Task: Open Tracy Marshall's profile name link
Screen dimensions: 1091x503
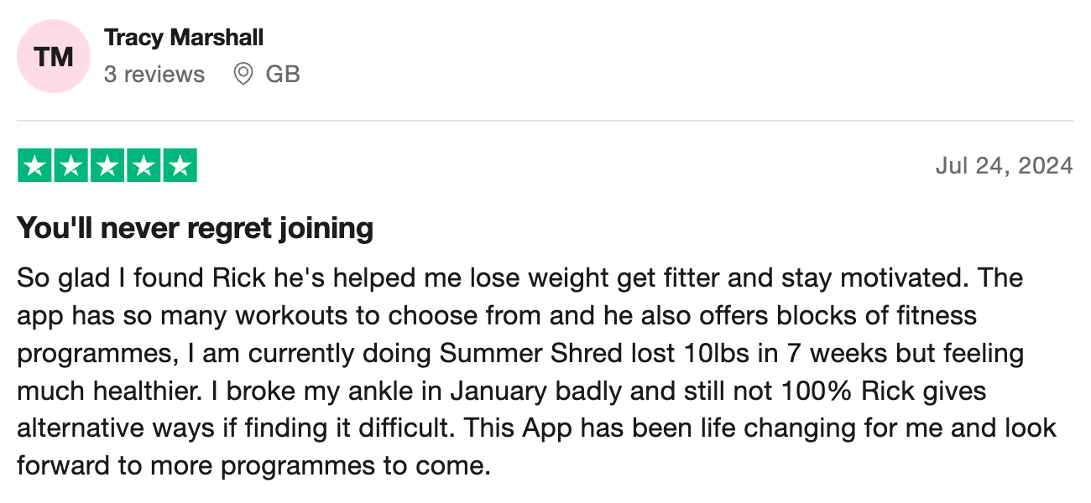Action: click(184, 38)
